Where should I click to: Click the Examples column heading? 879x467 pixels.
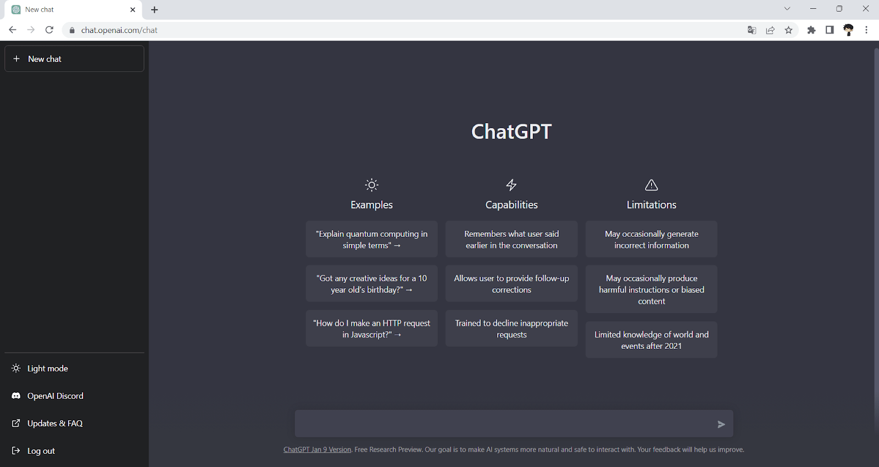[x=372, y=204]
